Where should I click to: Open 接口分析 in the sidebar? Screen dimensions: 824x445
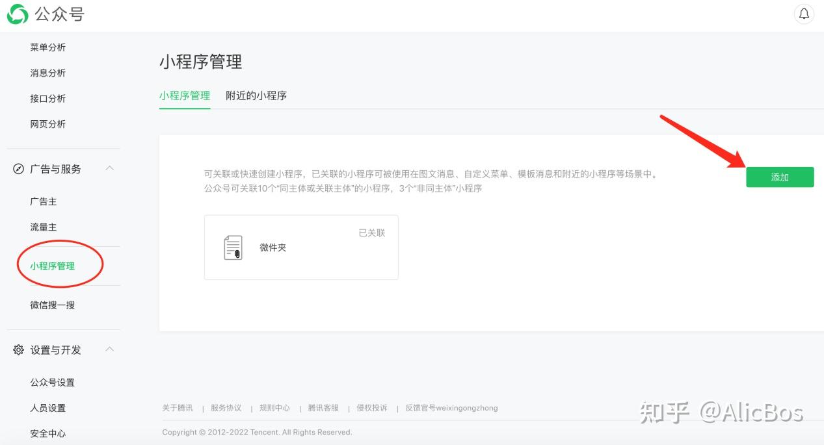pyautogui.click(x=47, y=99)
